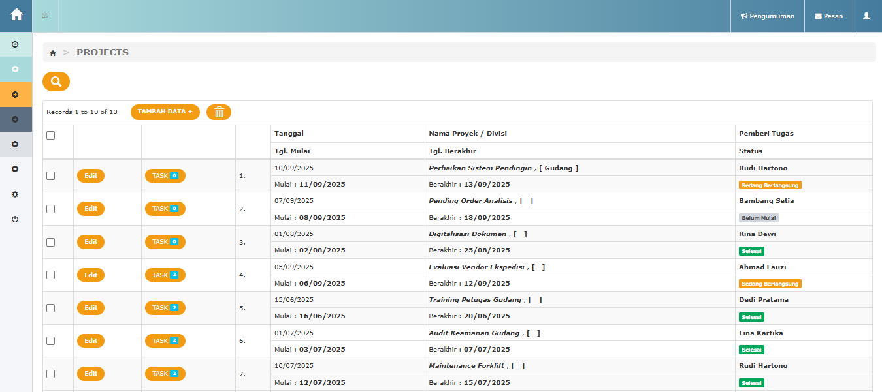
Task: Click the trash delete icon button
Action: coord(219,112)
